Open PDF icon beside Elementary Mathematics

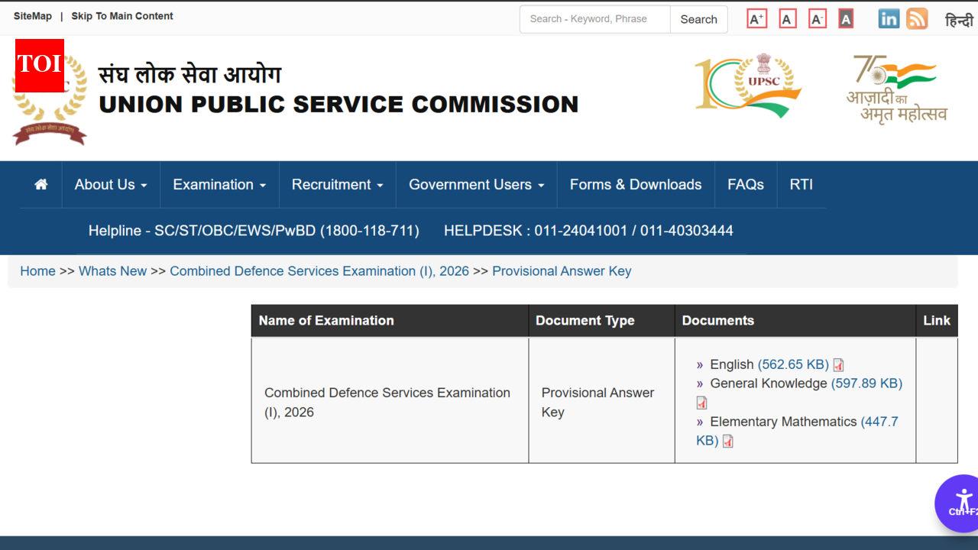[x=727, y=441]
